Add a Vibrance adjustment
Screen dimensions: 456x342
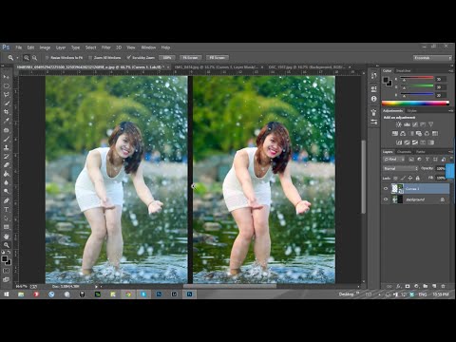(x=430, y=124)
